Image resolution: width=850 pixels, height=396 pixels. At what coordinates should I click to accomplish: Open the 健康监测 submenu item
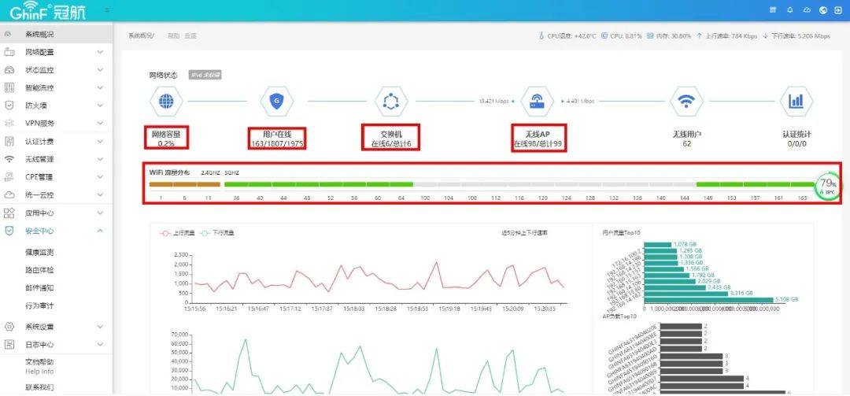coord(39,252)
